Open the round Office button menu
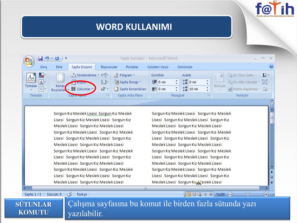297x223 pixels. (x=29, y=61)
